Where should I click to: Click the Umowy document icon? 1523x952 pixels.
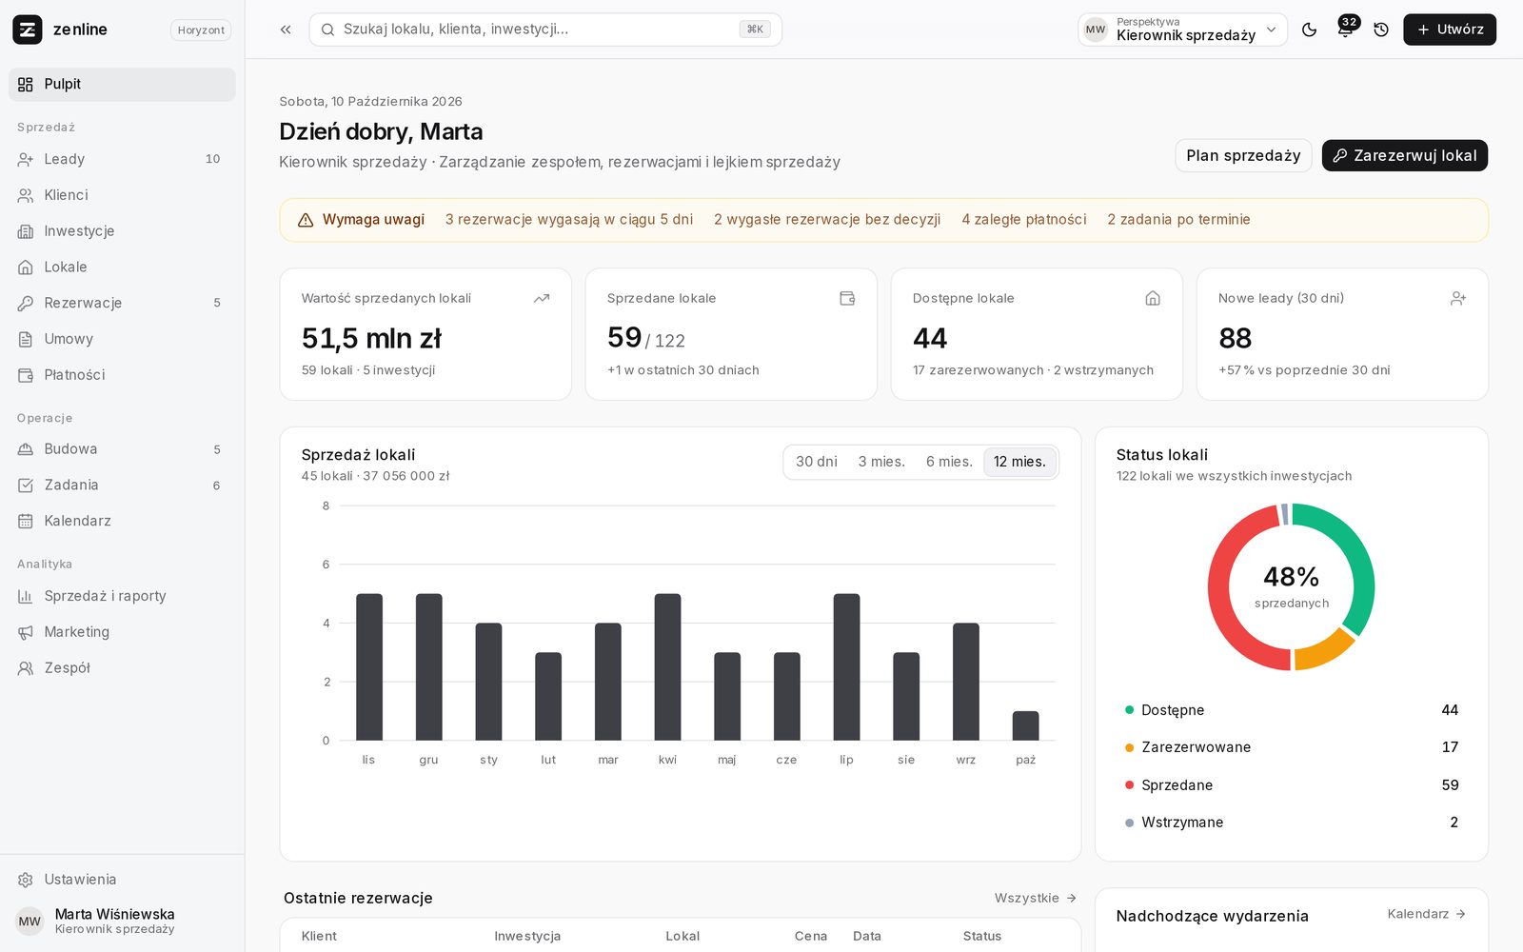coord(26,339)
